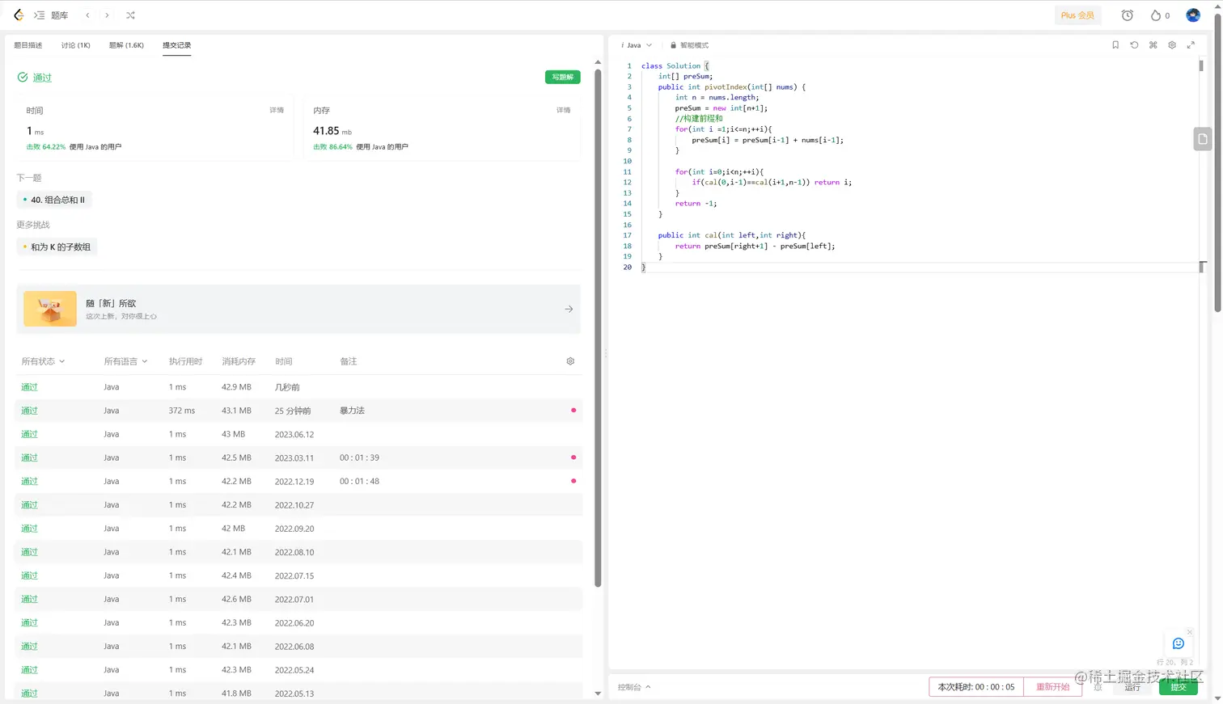Open the 通过 submission with 372 ms
The width and height of the screenshot is (1223, 704).
(29, 411)
